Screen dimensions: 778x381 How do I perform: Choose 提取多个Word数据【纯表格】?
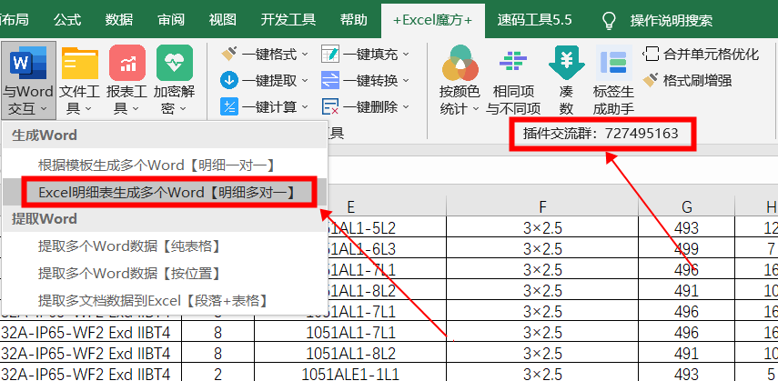click(x=165, y=246)
